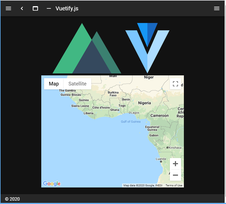
Task: Click the Benin label on the map
Action: click(126, 99)
